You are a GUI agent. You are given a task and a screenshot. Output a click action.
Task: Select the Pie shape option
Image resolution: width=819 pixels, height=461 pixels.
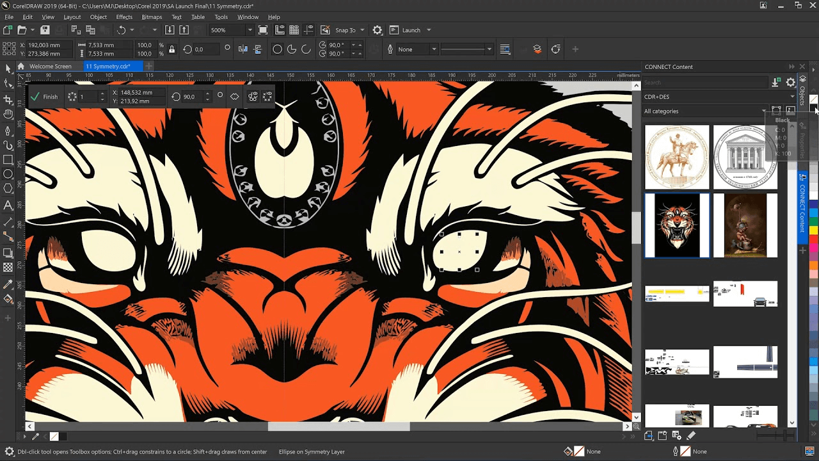click(292, 49)
